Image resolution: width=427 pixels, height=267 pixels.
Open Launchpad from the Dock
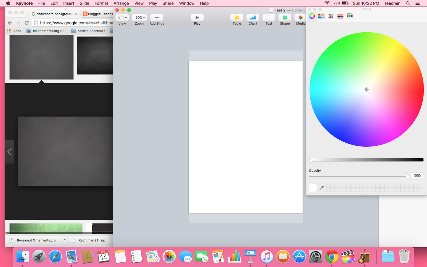tap(39, 257)
